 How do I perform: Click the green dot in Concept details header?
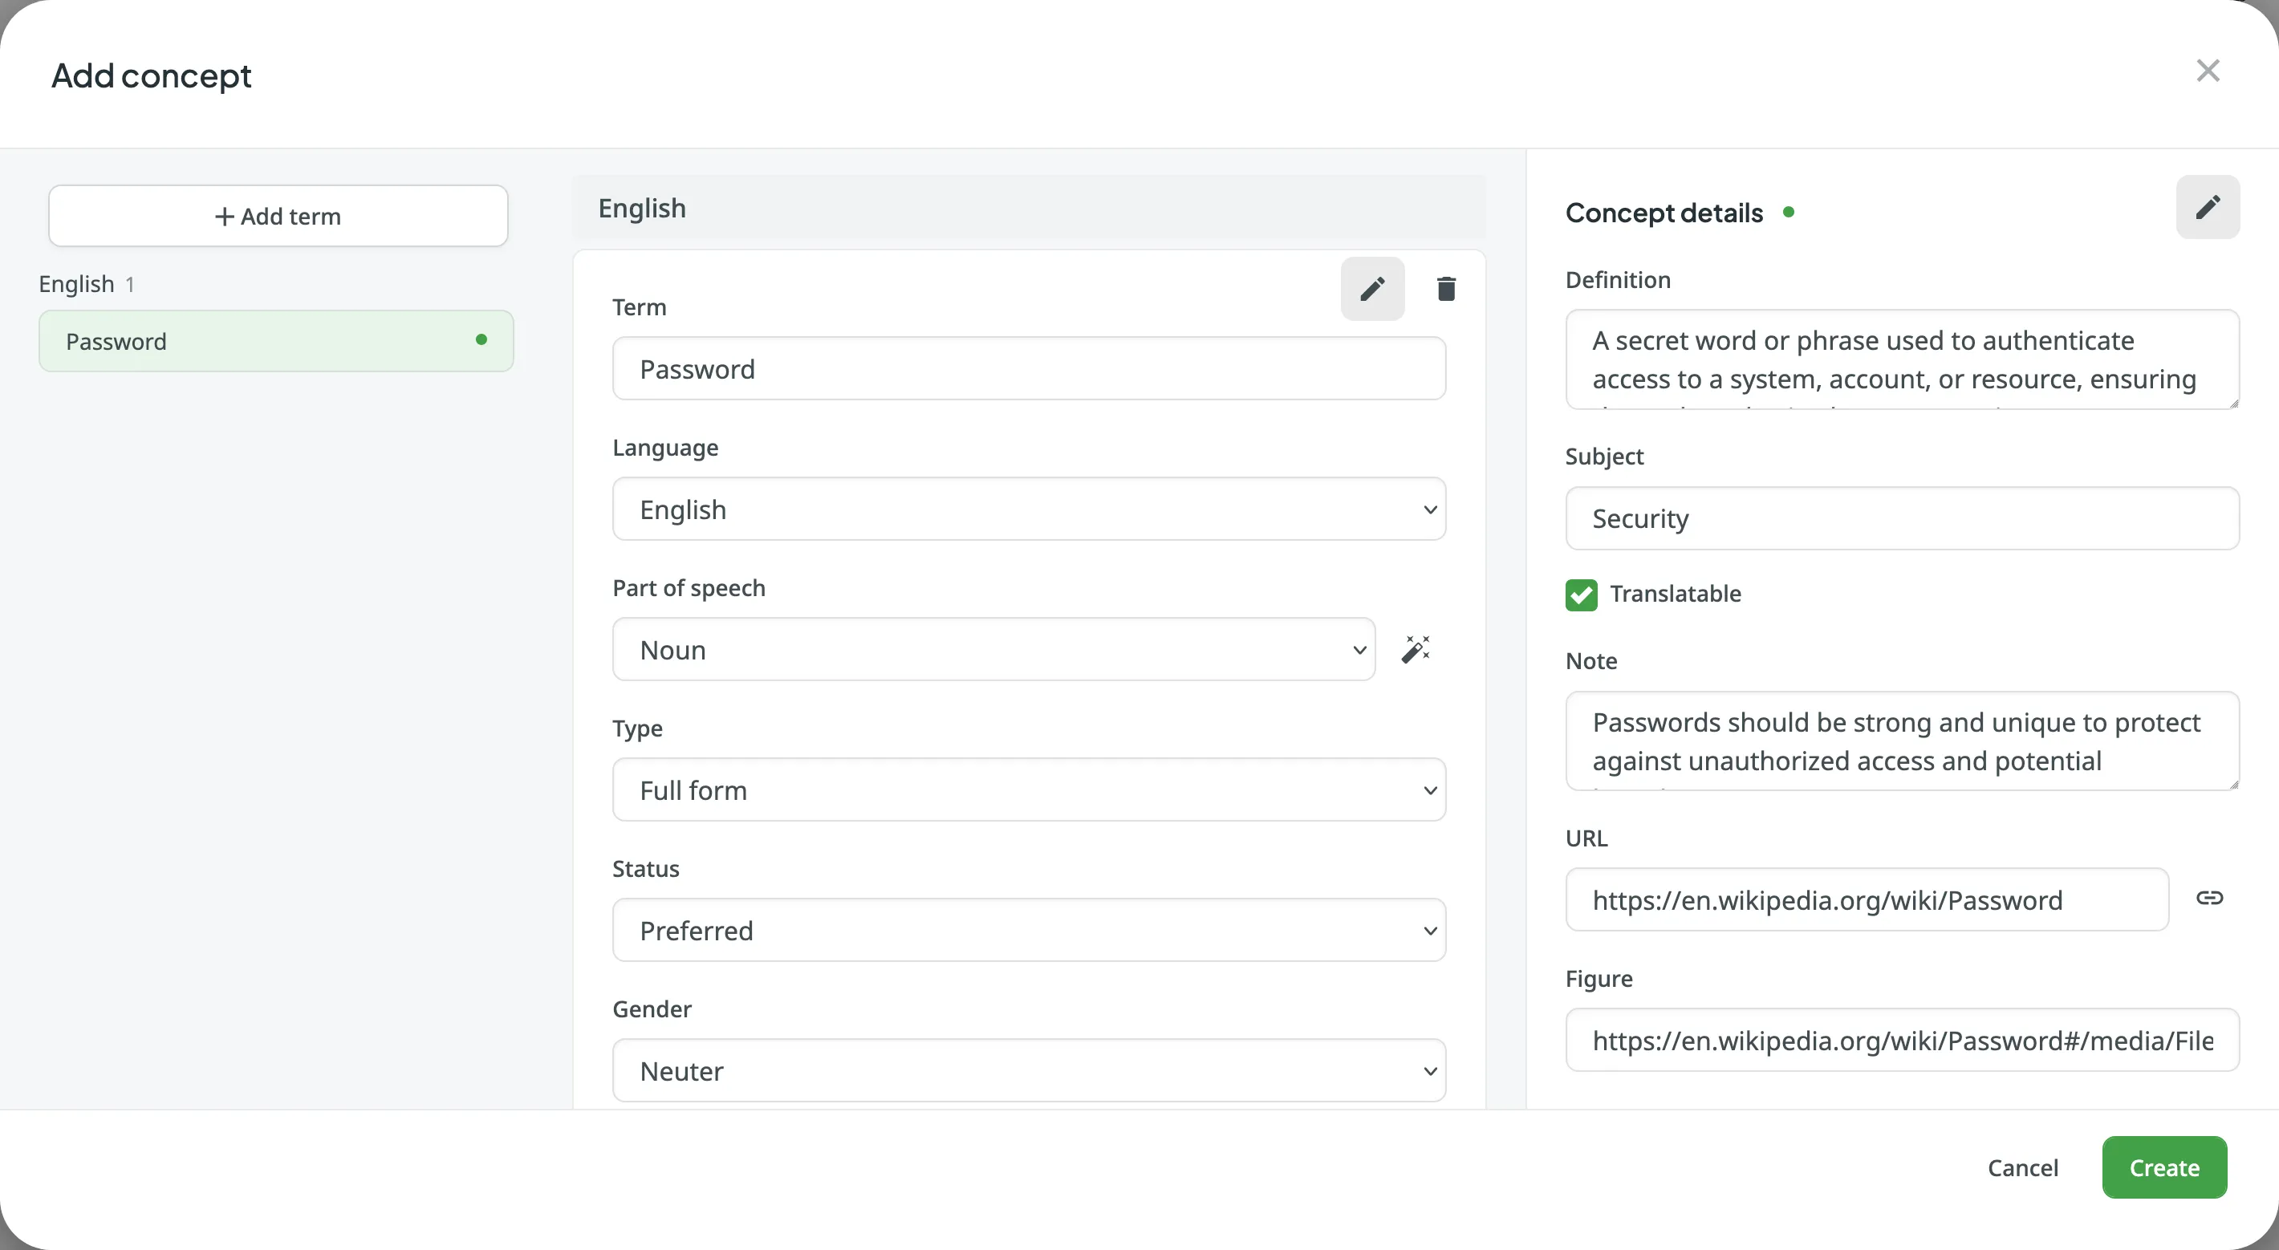pos(1788,211)
